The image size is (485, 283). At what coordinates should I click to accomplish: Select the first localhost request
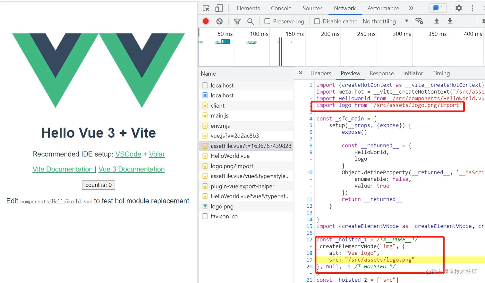click(246, 86)
